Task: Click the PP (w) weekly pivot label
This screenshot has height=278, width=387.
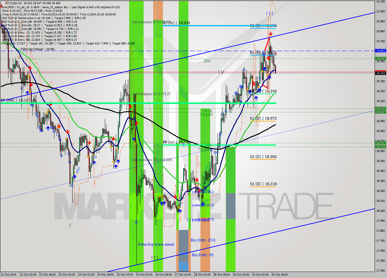Action: click(x=176, y=142)
